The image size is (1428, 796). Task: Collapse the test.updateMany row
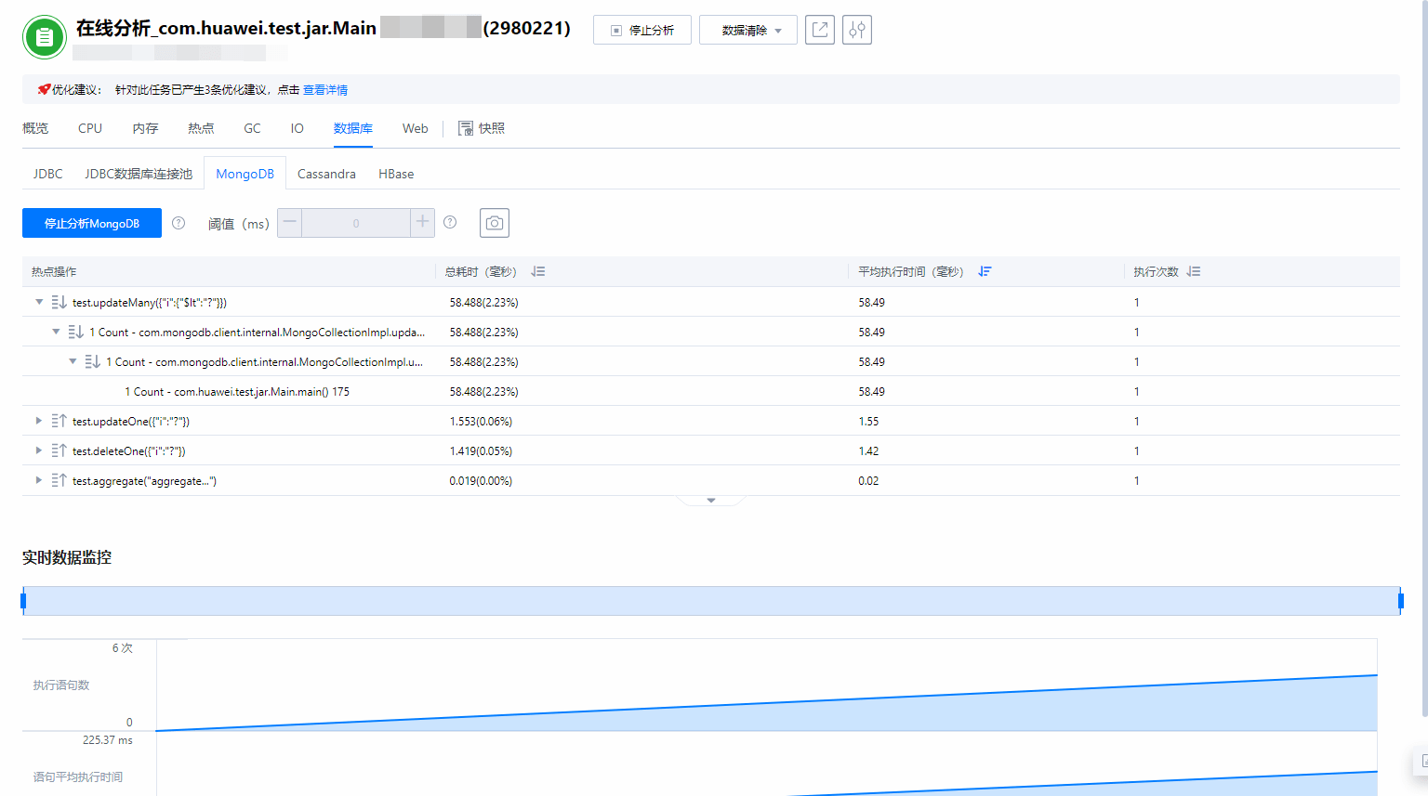[x=39, y=302]
